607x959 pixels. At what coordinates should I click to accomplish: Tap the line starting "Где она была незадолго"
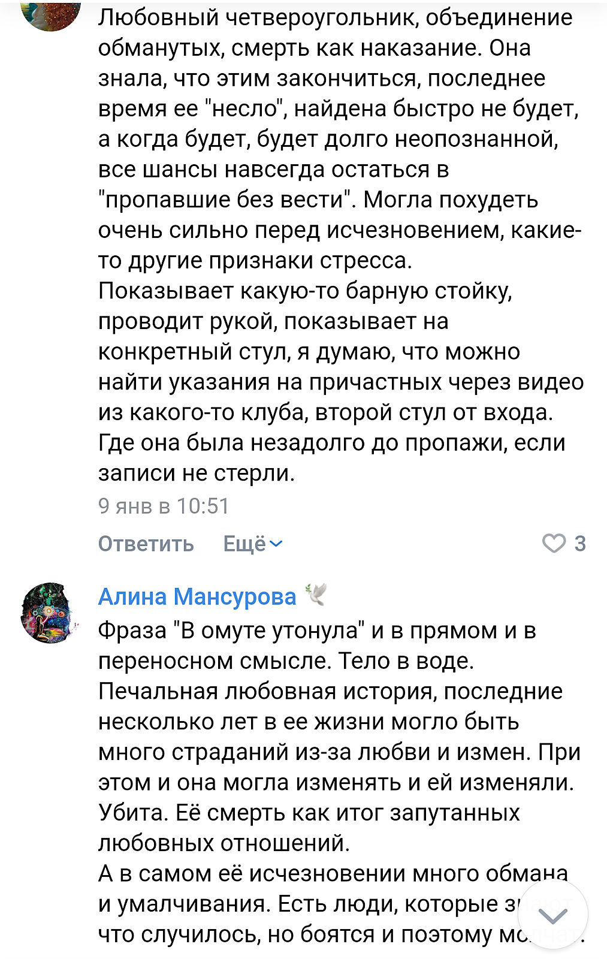(x=331, y=443)
